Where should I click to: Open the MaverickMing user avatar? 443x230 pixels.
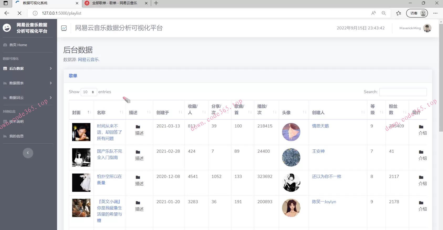427,28
